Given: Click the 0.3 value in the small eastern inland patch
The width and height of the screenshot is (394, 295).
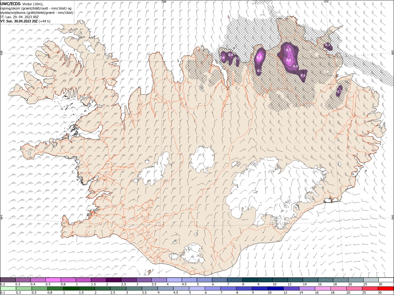Looking at the screenshot, I should pyautogui.click(x=340, y=91).
